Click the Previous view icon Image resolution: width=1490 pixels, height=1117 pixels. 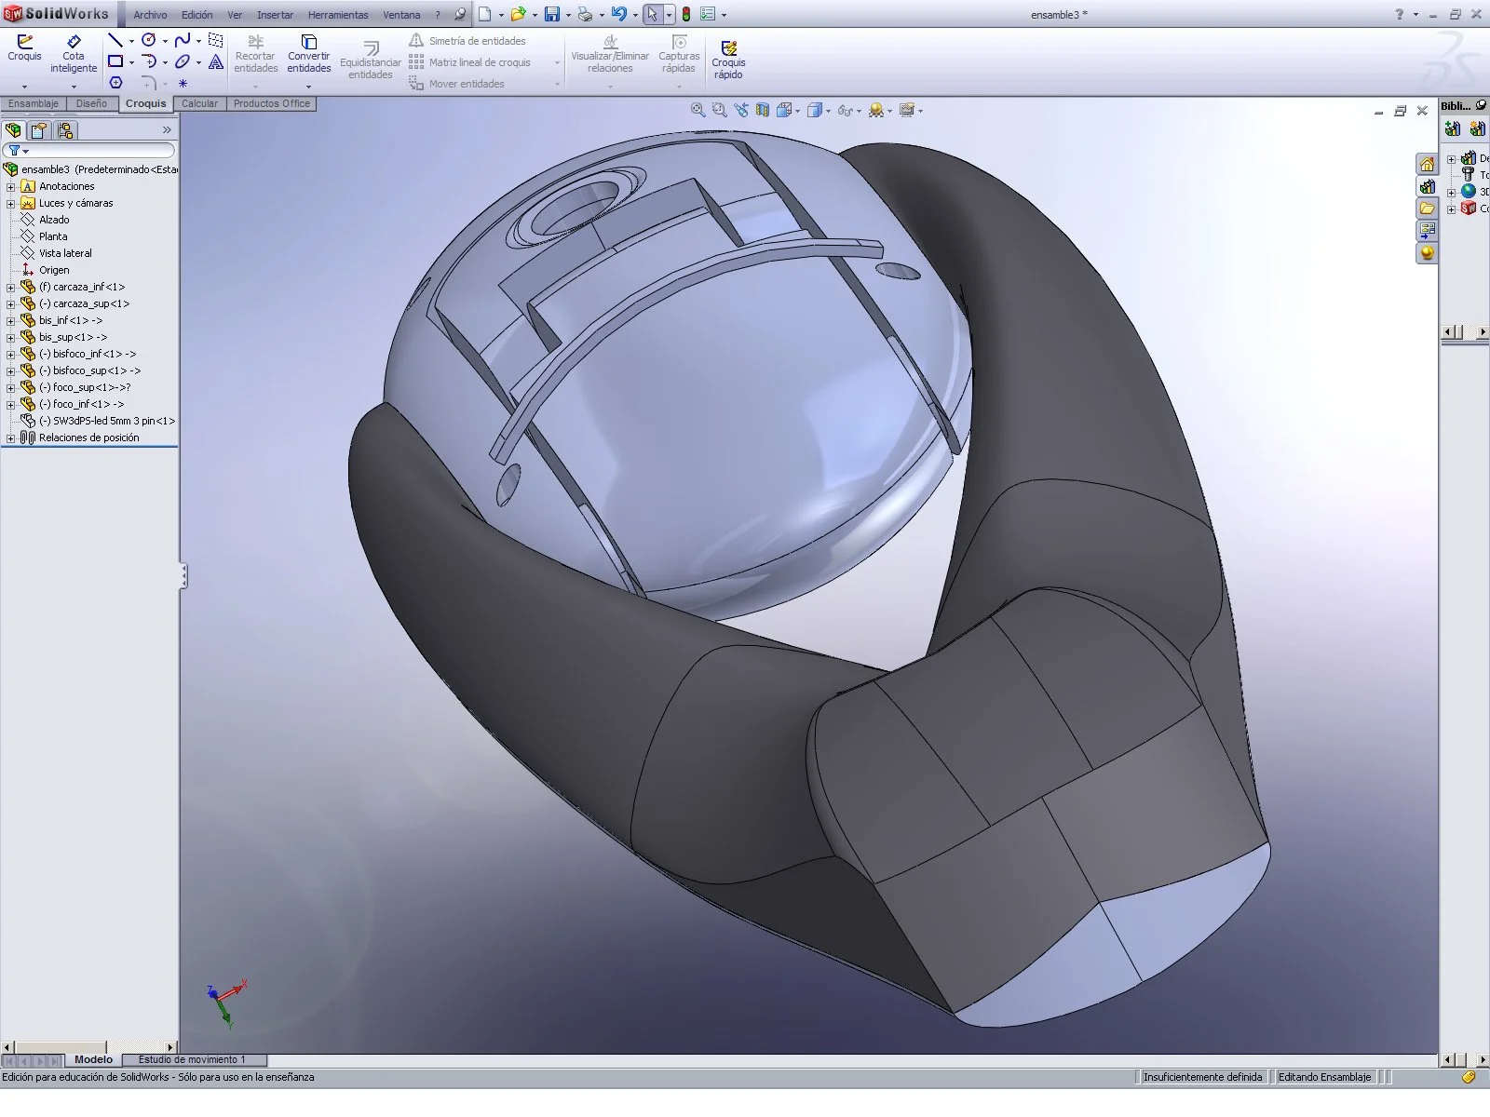[741, 110]
